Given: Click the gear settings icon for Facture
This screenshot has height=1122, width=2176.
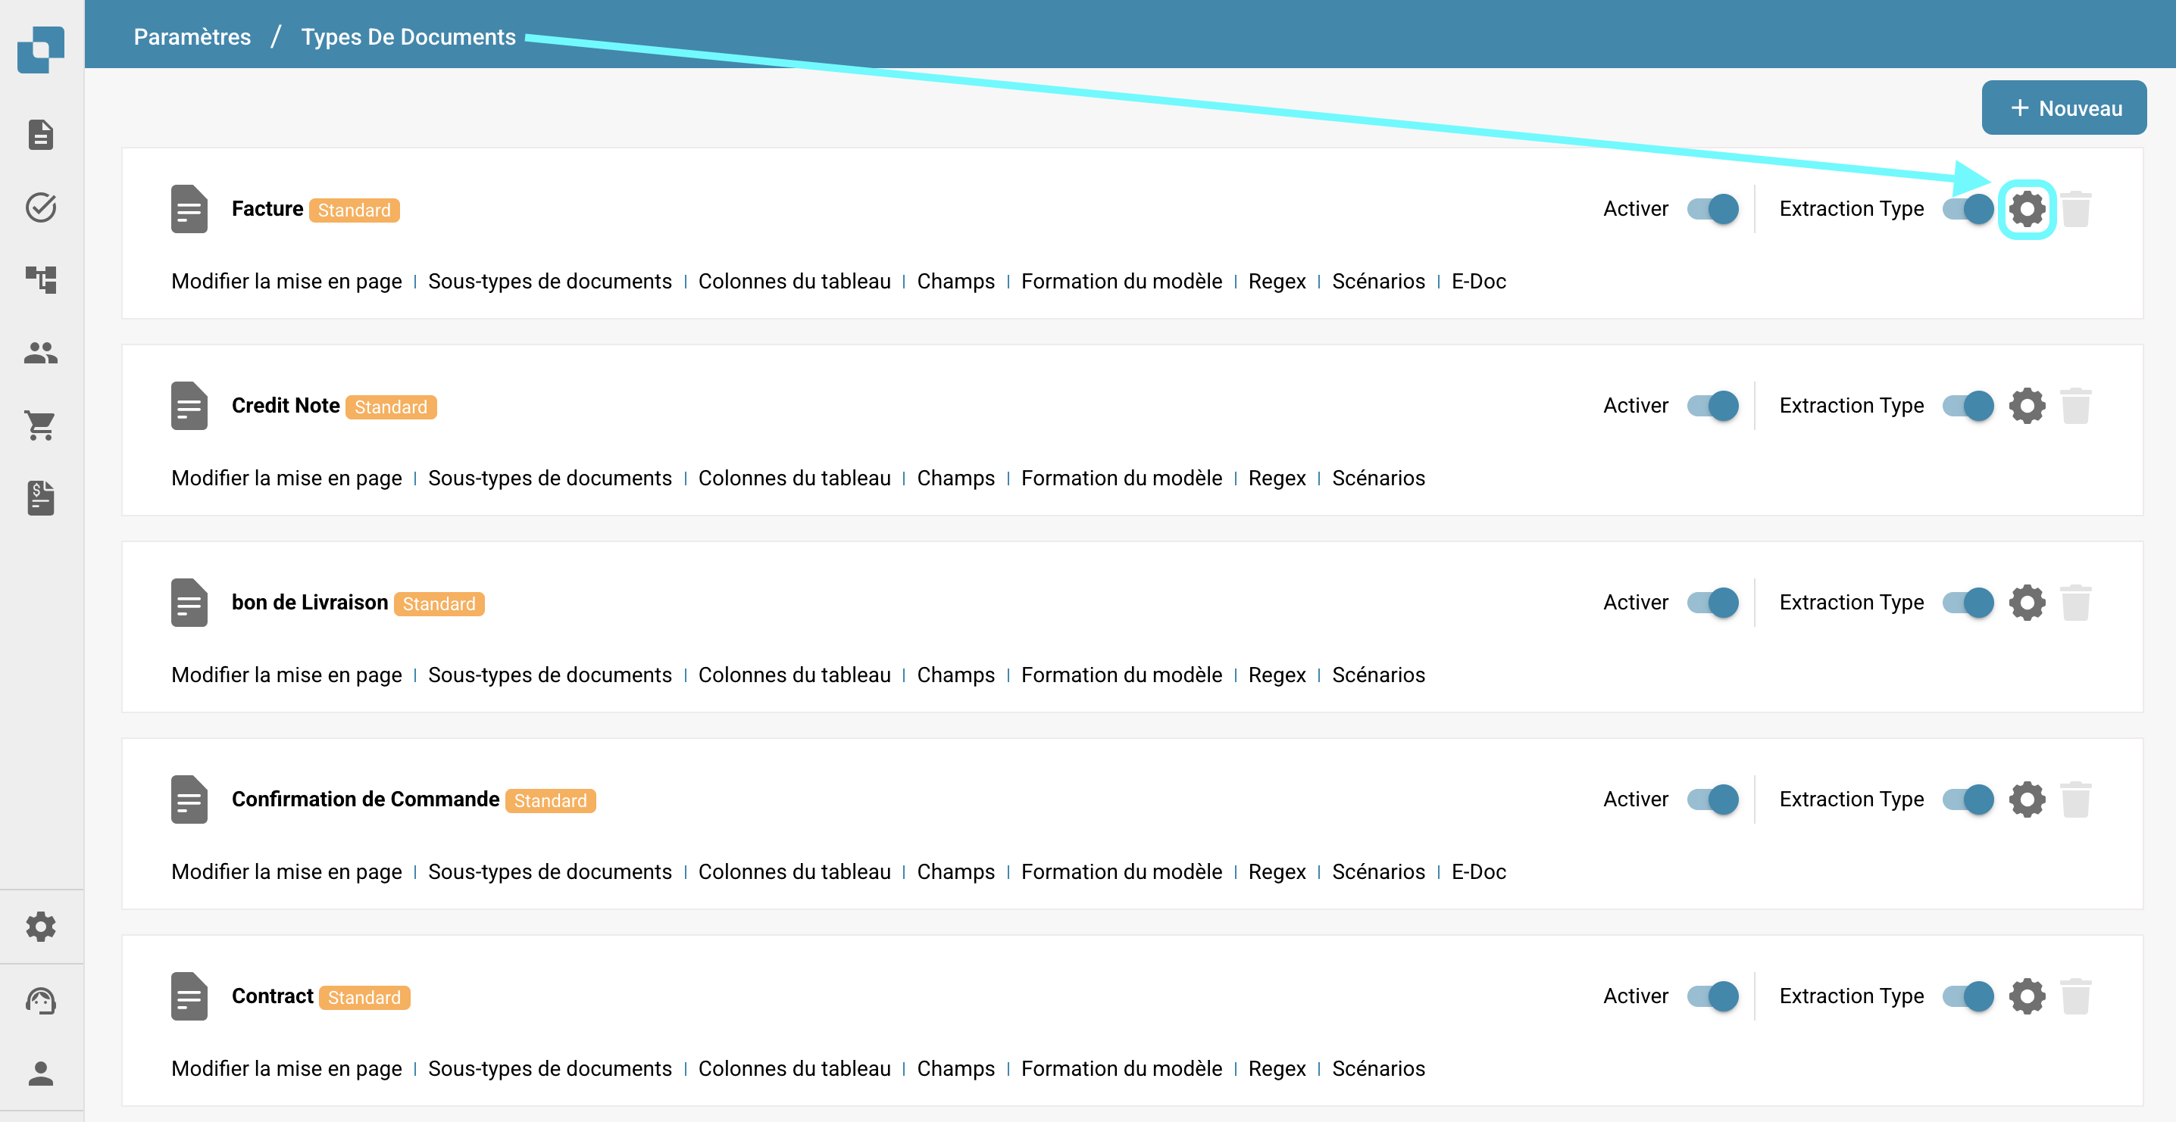Looking at the screenshot, I should pos(2027,208).
